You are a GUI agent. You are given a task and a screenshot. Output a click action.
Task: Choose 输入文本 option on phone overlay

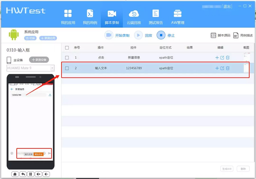[28, 154]
